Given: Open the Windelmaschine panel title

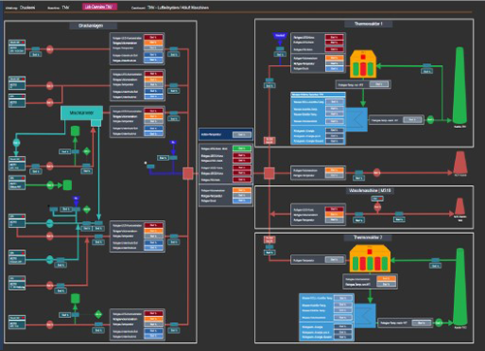Looking at the screenshot, I should coord(370,191).
